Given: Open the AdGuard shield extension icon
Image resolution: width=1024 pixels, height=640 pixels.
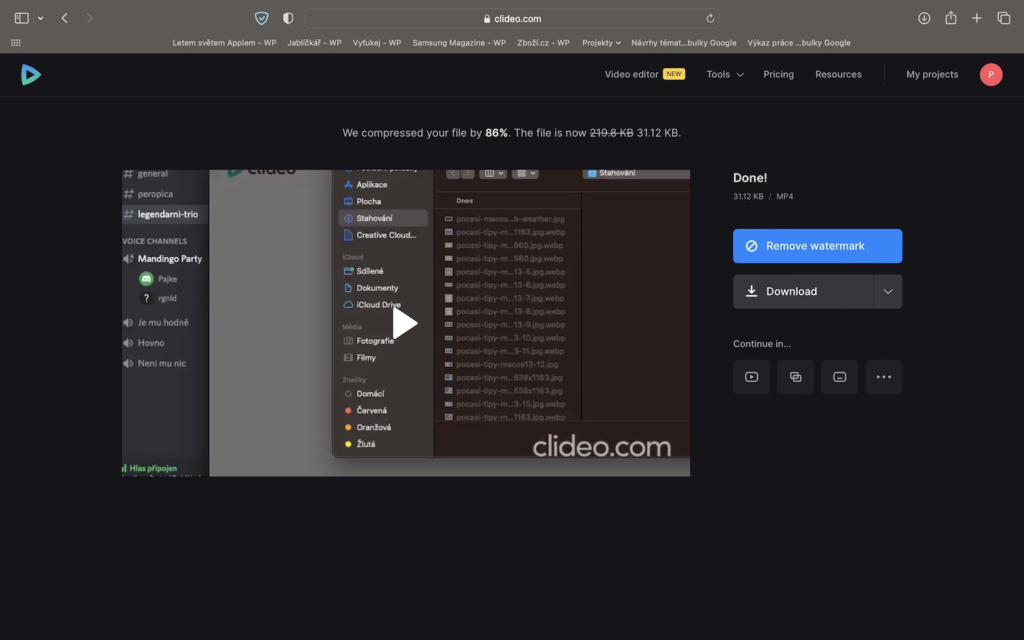Looking at the screenshot, I should coord(262,18).
